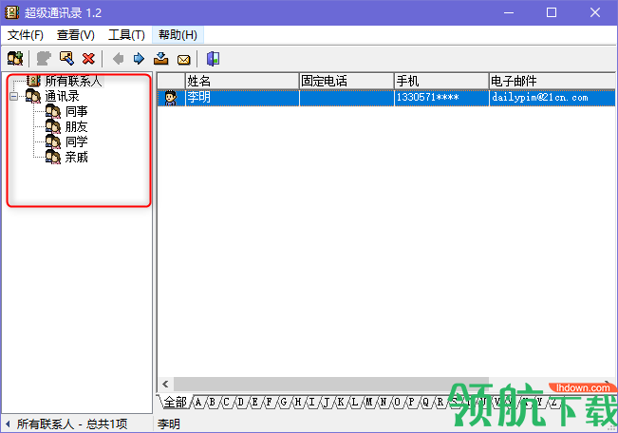This screenshot has width=618, height=433.
Task: Click the blue next arrow icon
Action: click(x=139, y=59)
